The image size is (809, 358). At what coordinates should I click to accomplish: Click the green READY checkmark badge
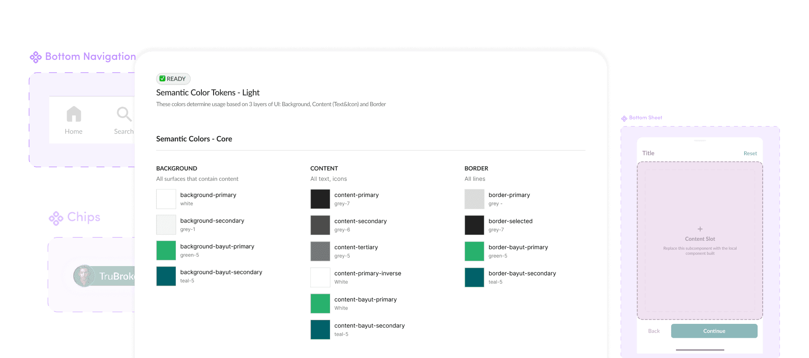(x=162, y=79)
